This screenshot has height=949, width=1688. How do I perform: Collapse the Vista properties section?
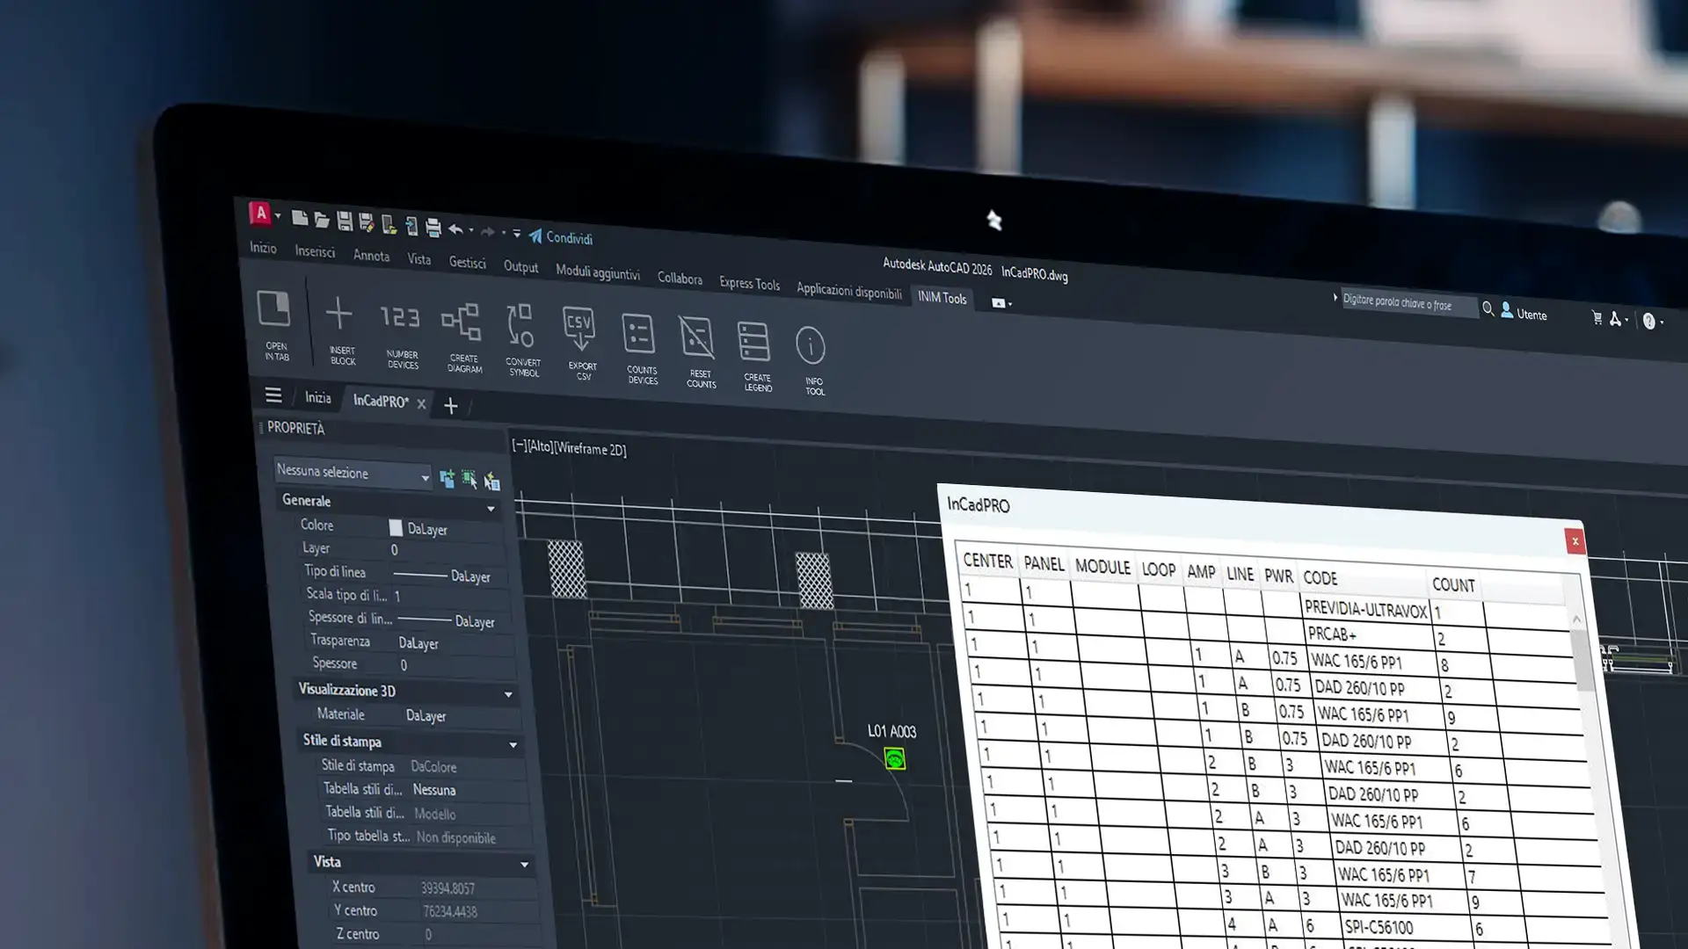tap(524, 865)
